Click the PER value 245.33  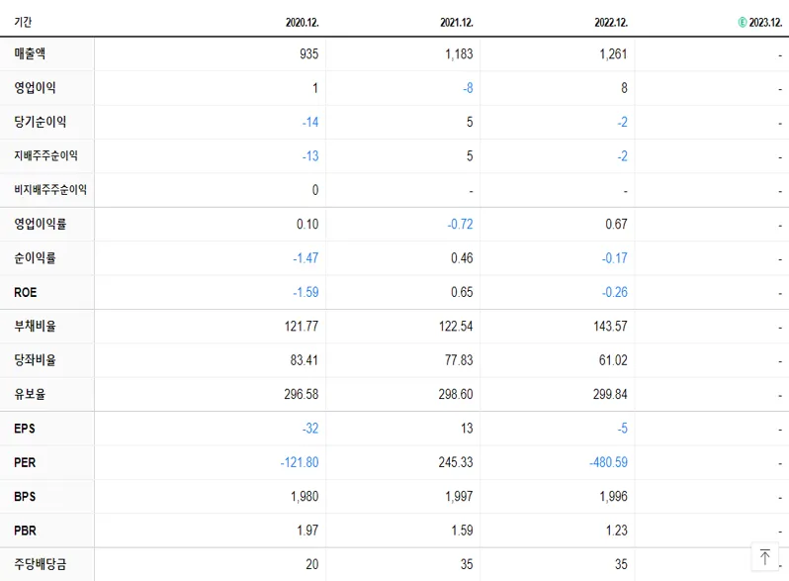[456, 462]
